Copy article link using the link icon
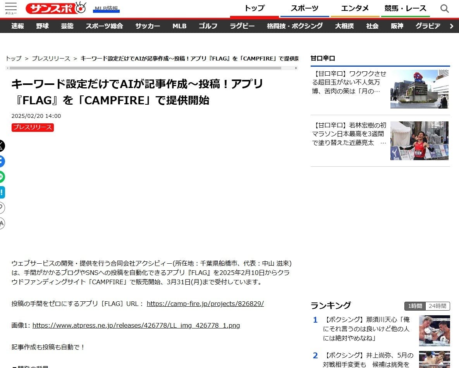 [x=2, y=208]
